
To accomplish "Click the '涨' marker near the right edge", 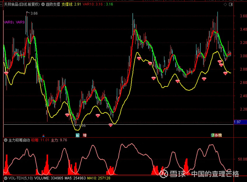I will 216,135.
